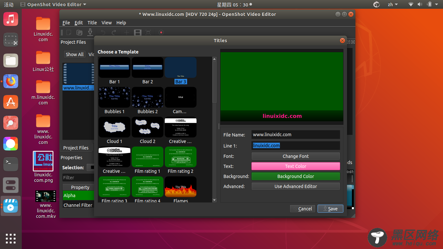The height and width of the screenshot is (249, 443).
Task: Click template list scroll-down arrow
Action: coord(214,200)
